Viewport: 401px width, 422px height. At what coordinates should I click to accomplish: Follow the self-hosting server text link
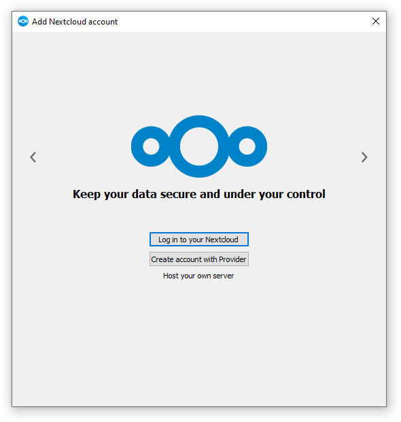(x=198, y=276)
